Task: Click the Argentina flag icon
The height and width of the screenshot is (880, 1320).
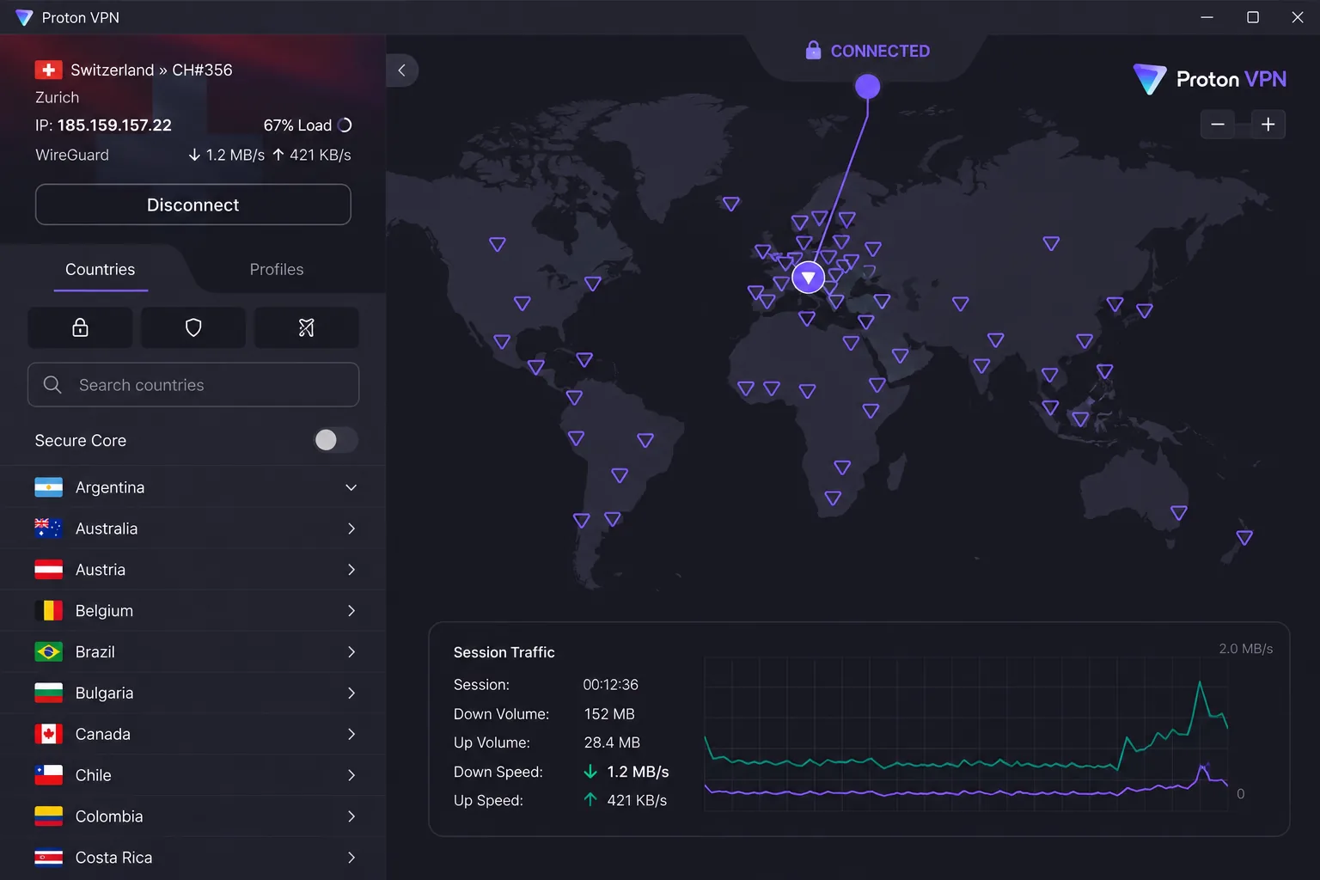Action: point(48,487)
